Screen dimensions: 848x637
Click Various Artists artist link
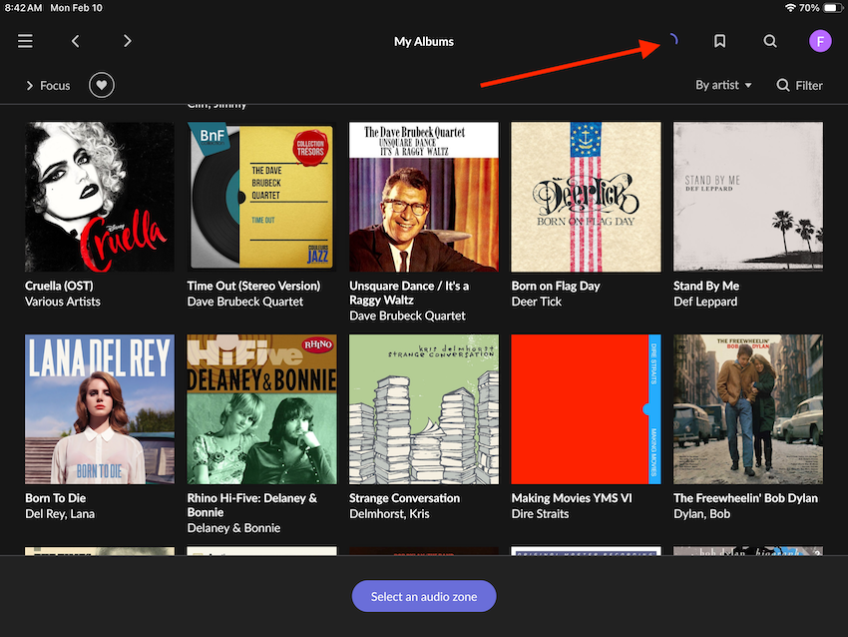[63, 302]
